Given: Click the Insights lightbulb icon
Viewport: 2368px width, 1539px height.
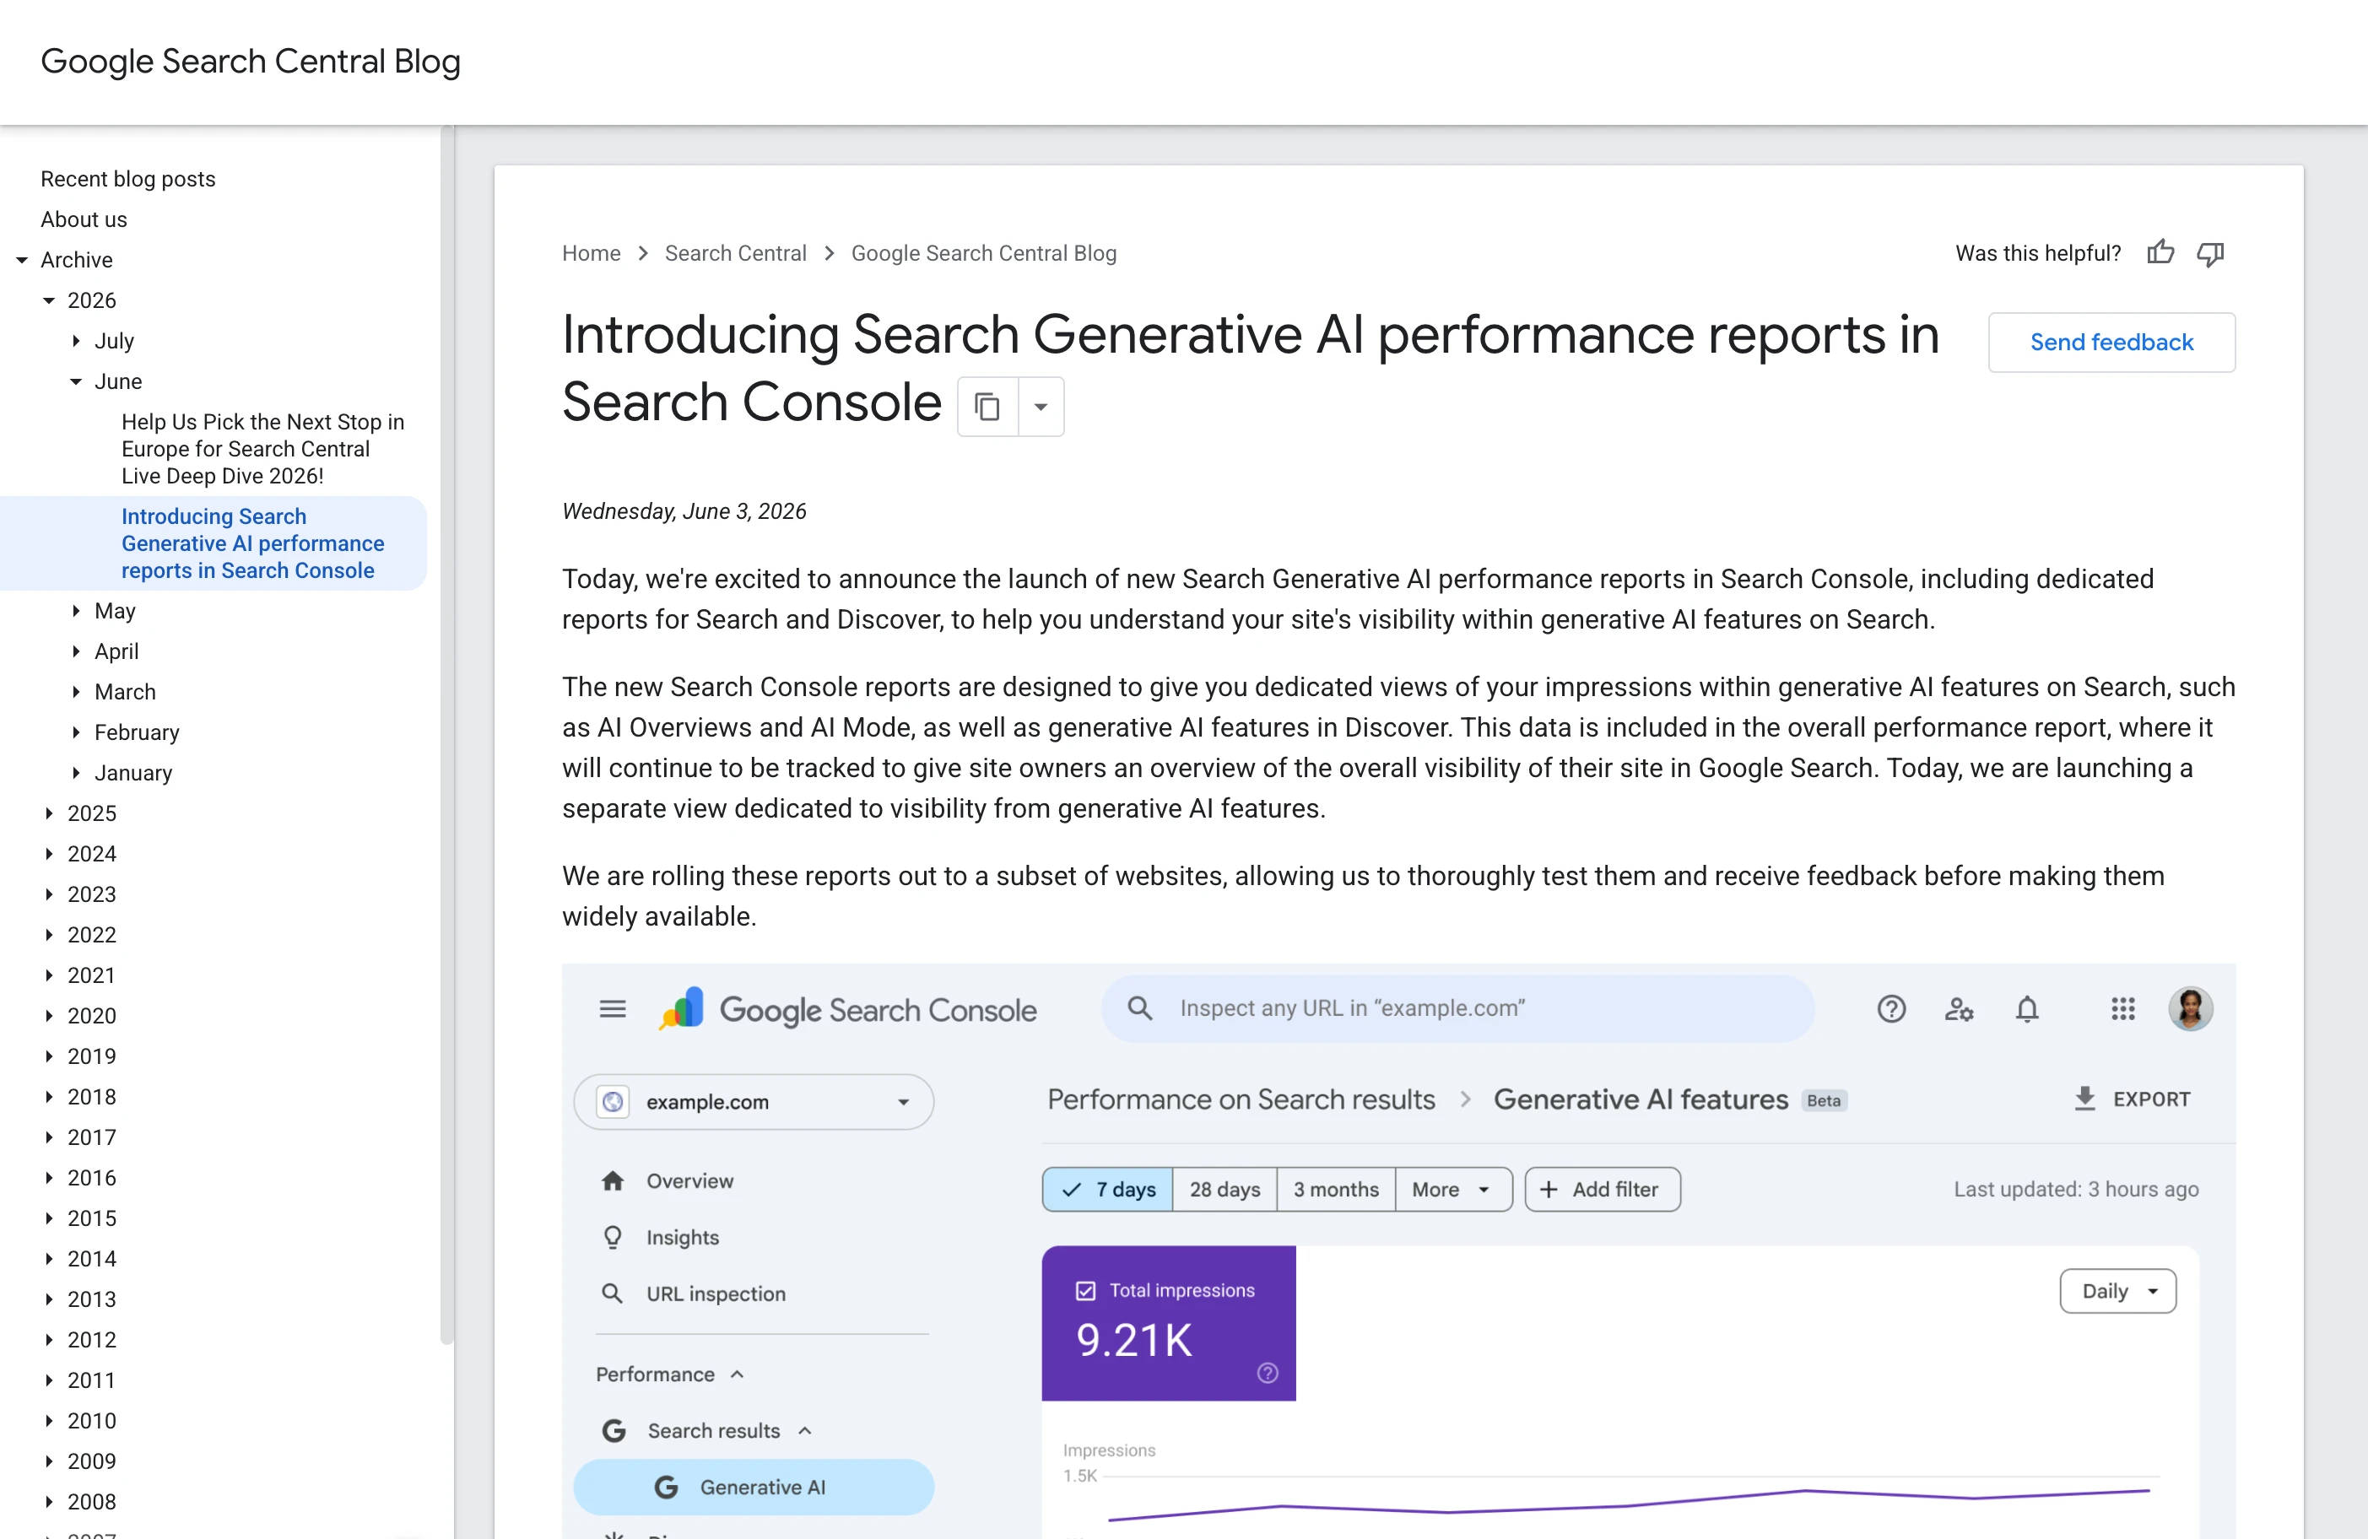Looking at the screenshot, I should (x=613, y=1237).
